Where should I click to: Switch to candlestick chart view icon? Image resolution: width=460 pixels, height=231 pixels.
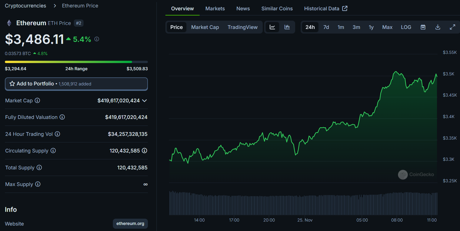point(287,27)
